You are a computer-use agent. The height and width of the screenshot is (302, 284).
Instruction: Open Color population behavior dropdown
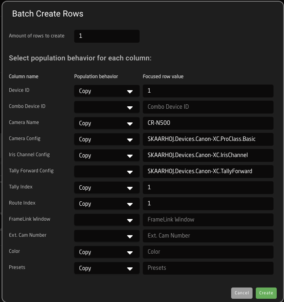pyautogui.click(x=106, y=252)
